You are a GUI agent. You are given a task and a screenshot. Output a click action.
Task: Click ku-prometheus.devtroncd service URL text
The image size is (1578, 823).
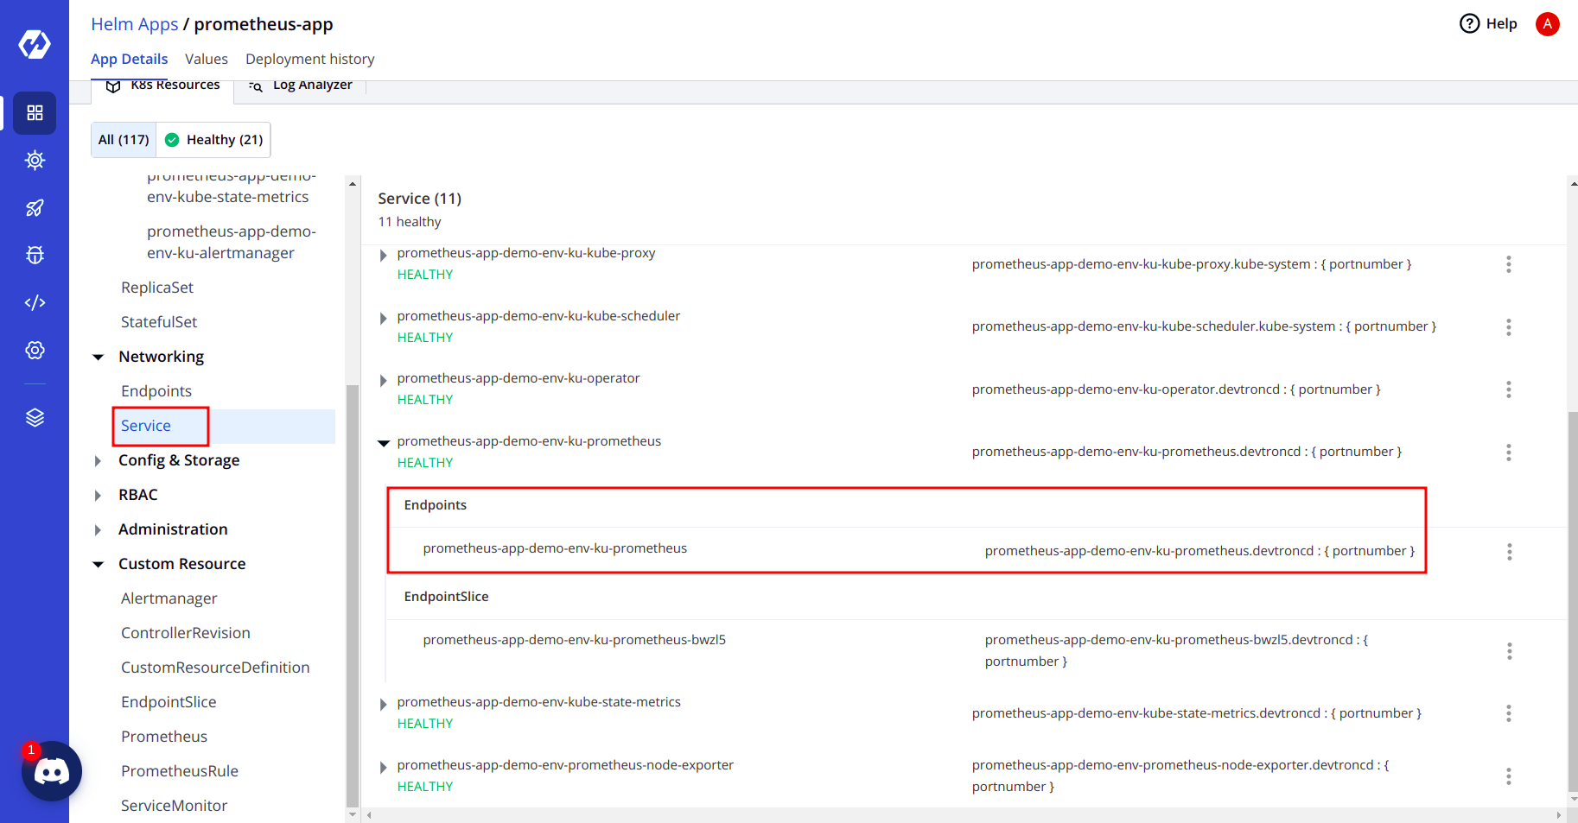click(x=1187, y=452)
